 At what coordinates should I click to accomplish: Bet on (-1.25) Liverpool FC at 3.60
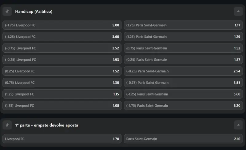point(62,37)
